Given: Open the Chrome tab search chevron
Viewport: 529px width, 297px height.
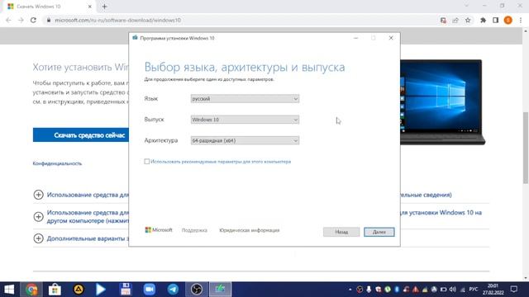Looking at the screenshot, I should pos(466,6).
